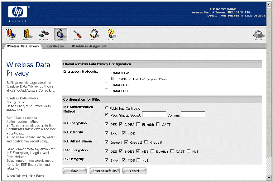The width and height of the screenshot is (273, 182).
Task: Toggle MD5 under ESP Integrity
Action: pos(124,160)
